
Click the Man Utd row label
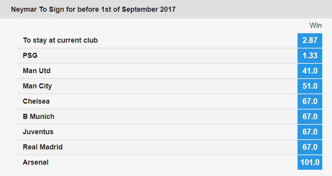tap(37, 71)
